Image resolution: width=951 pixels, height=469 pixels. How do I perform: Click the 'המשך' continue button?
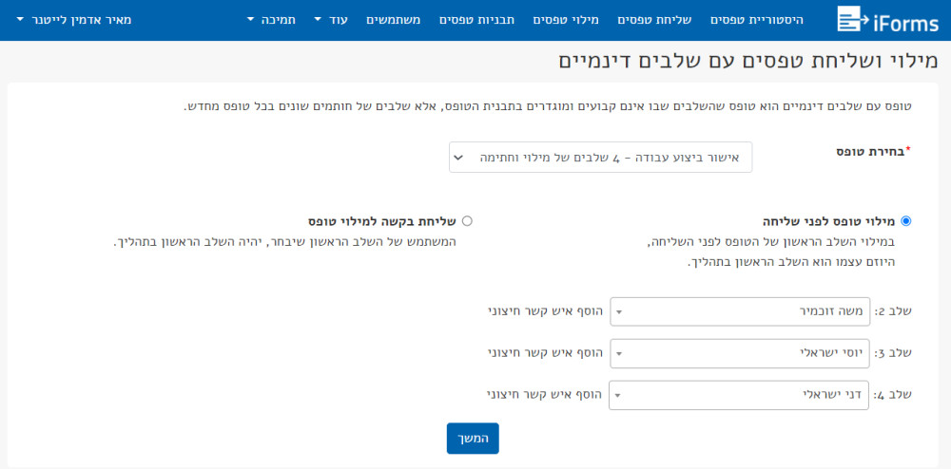[473, 438]
